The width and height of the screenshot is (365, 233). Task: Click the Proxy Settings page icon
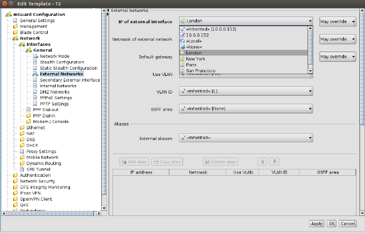22,151
